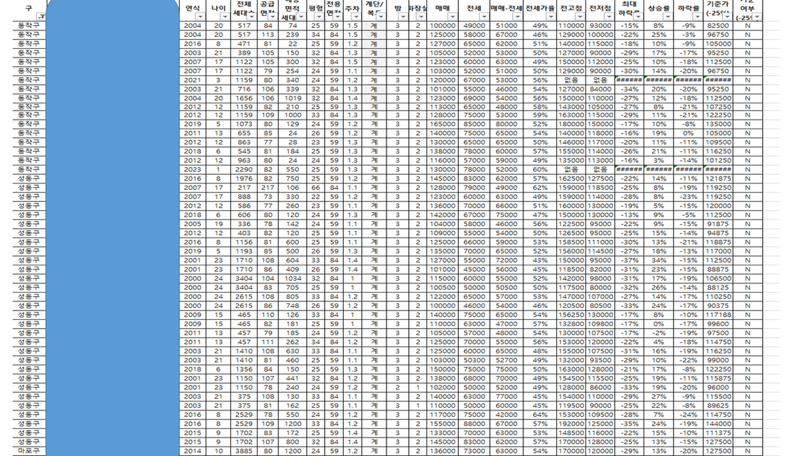The height and width of the screenshot is (456, 810).
Task: Expand the 공급 면적 filter arrow
Action: tap(272, 17)
